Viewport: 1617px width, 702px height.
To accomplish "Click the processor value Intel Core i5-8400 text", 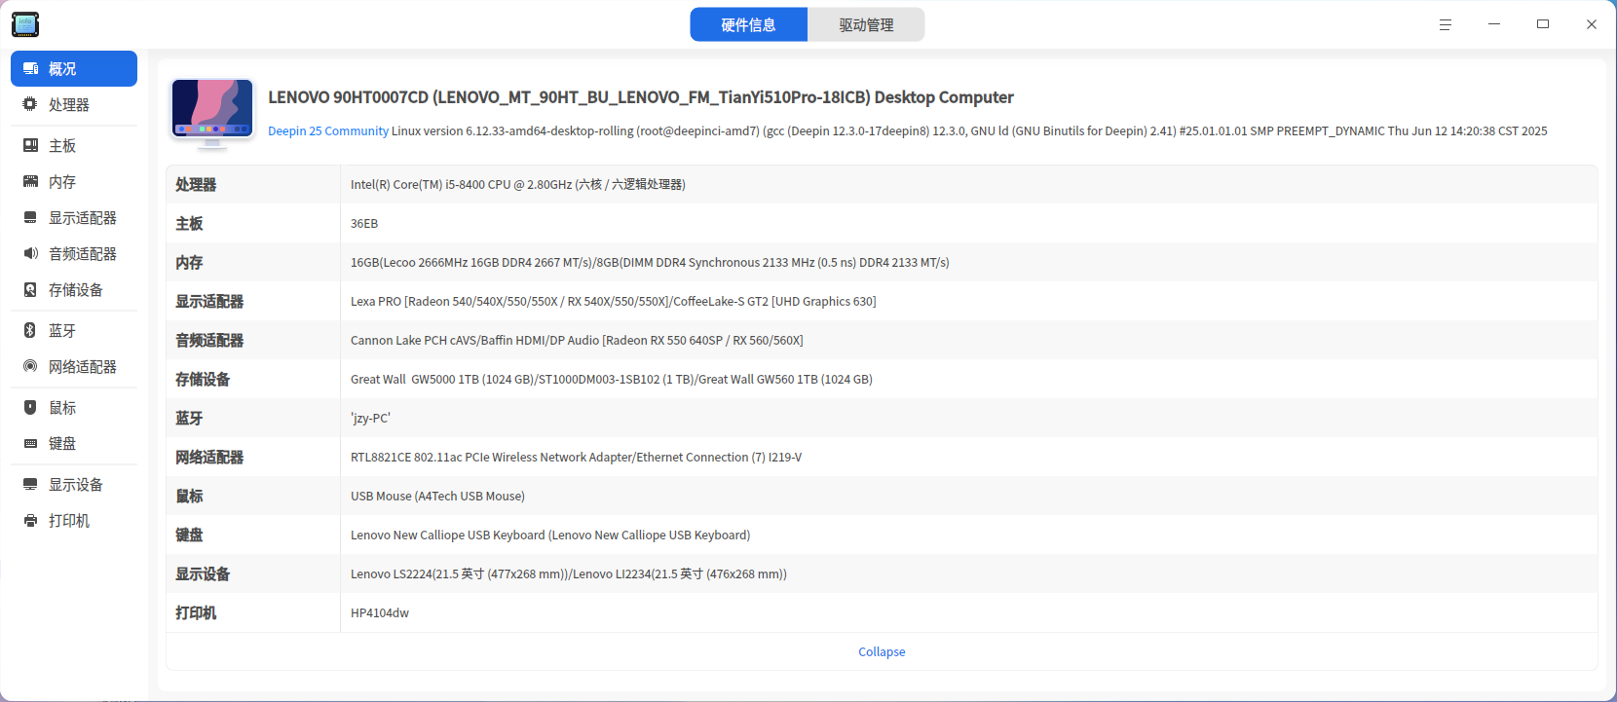I will click(518, 184).
